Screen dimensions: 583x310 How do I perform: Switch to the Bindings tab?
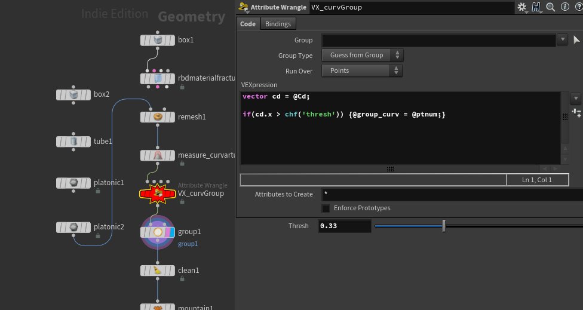tap(278, 24)
